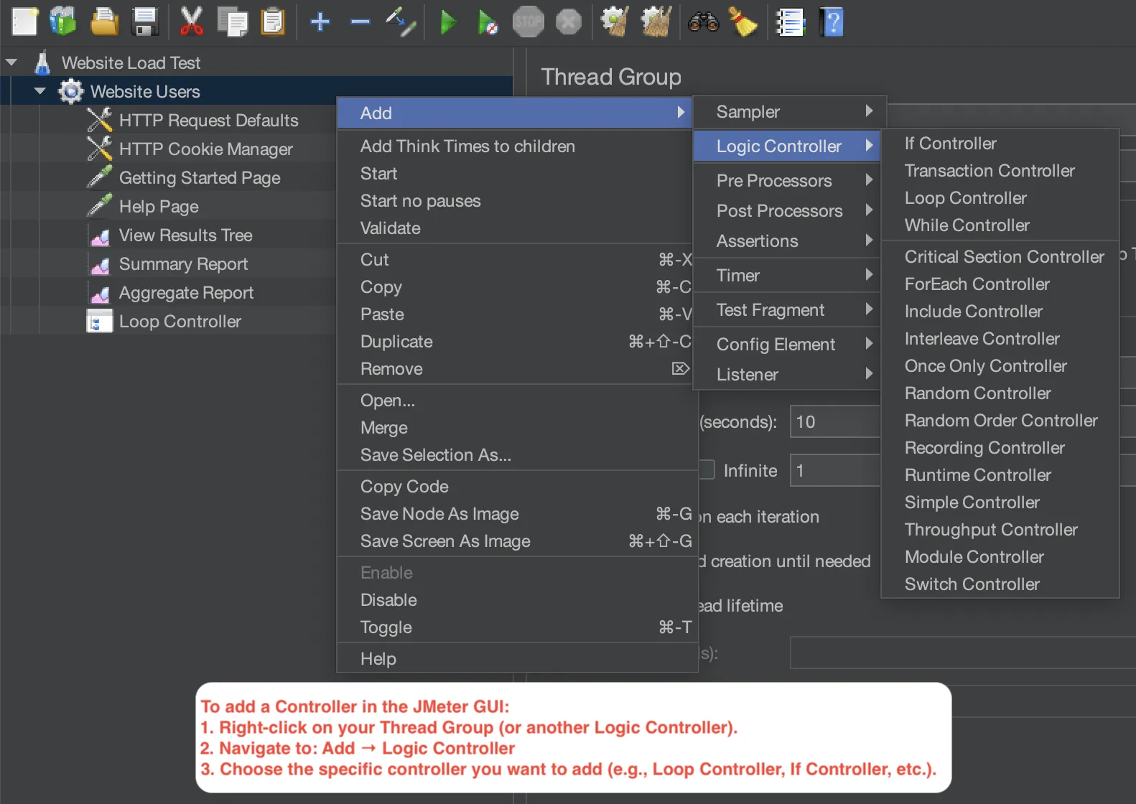Click Duplicate in the context menu
Viewport: 1136px width, 804px height.
(396, 342)
